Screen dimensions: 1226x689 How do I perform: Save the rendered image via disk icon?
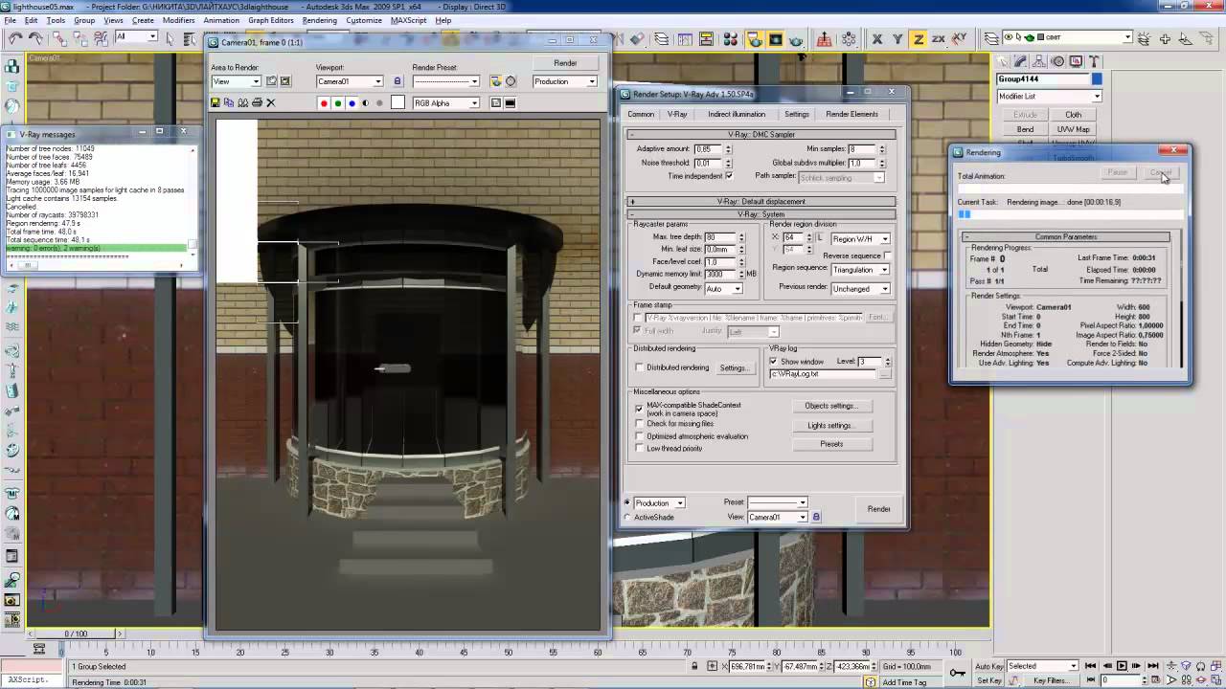216,102
